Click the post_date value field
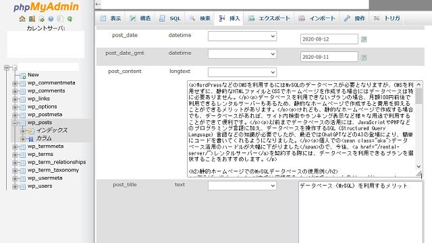The width and height of the screenshot is (432, 243). pyautogui.click(x=329, y=39)
